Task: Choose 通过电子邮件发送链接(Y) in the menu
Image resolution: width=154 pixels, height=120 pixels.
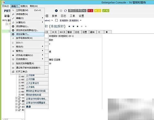Action: tap(28, 68)
